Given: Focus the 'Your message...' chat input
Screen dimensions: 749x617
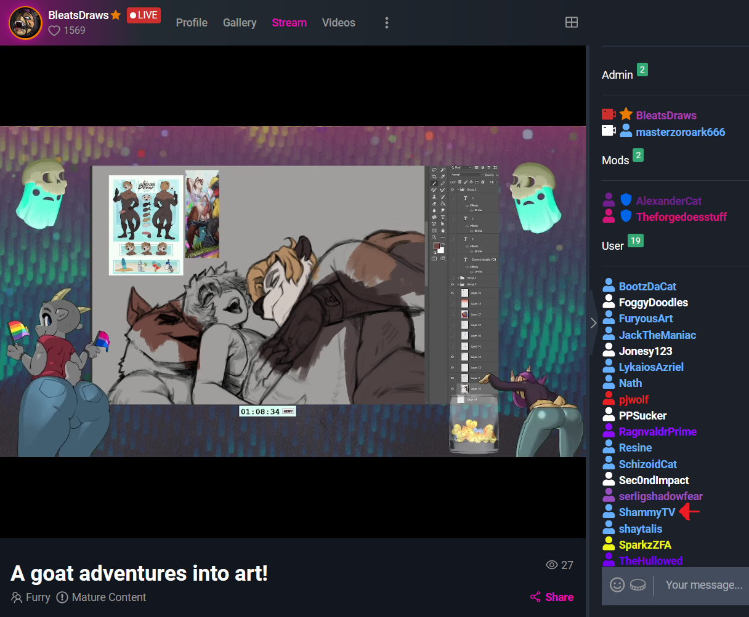Looking at the screenshot, I should (x=704, y=585).
